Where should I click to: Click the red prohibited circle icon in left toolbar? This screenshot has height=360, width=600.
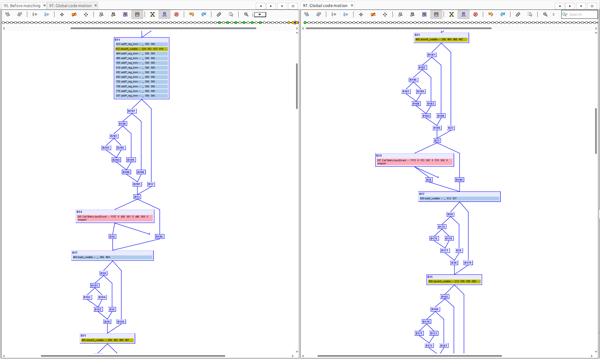pos(176,14)
